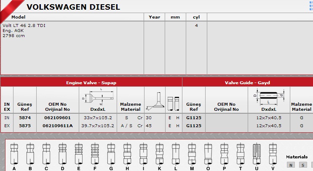
Task: Click the valve guide dimension diagram
Action: [269, 97]
